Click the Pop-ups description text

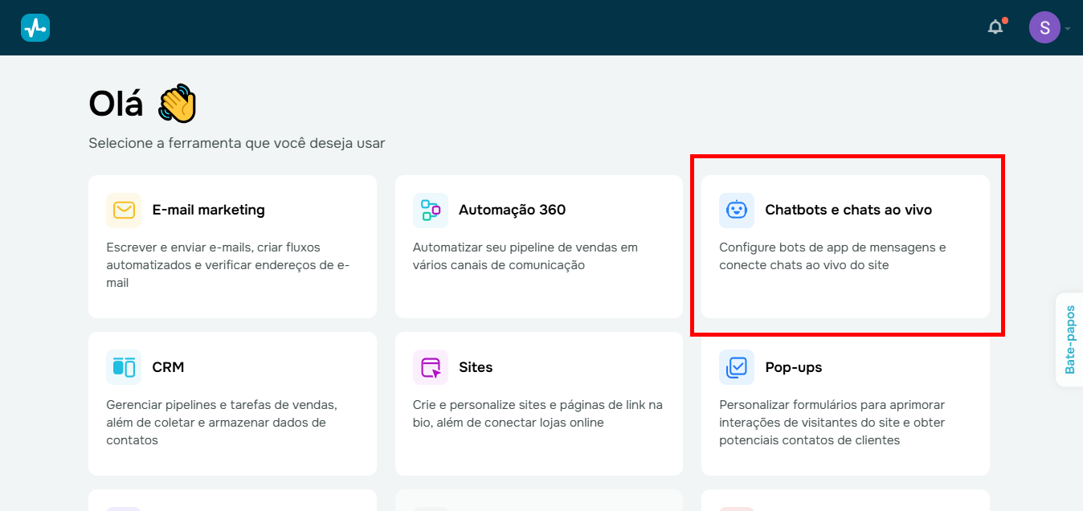pyautogui.click(x=832, y=423)
